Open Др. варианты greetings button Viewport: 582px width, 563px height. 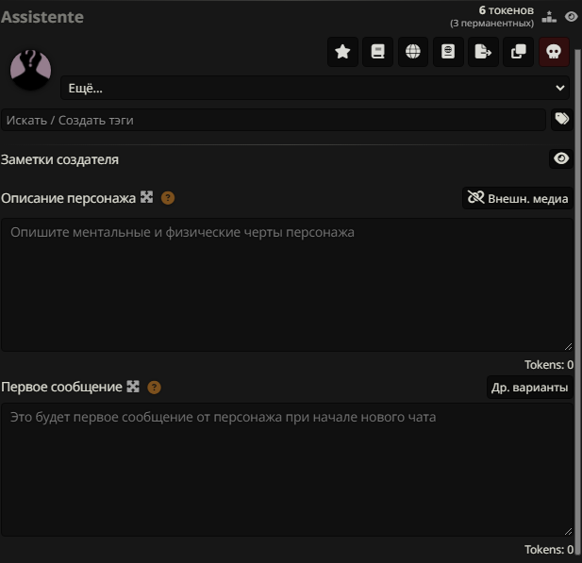click(528, 388)
